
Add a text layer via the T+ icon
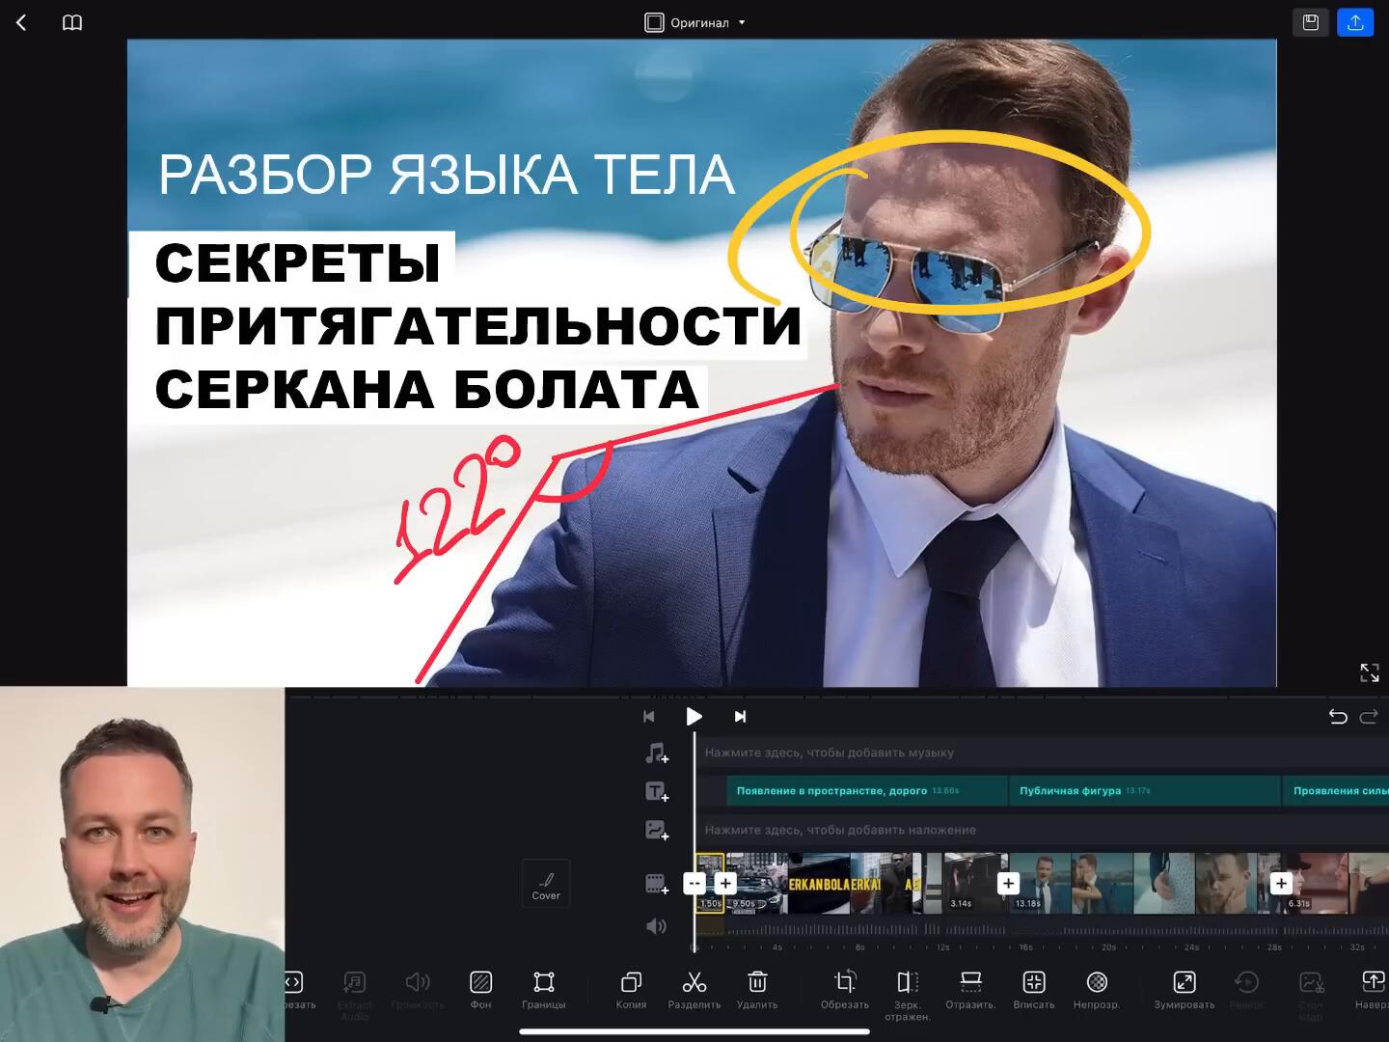(x=656, y=792)
